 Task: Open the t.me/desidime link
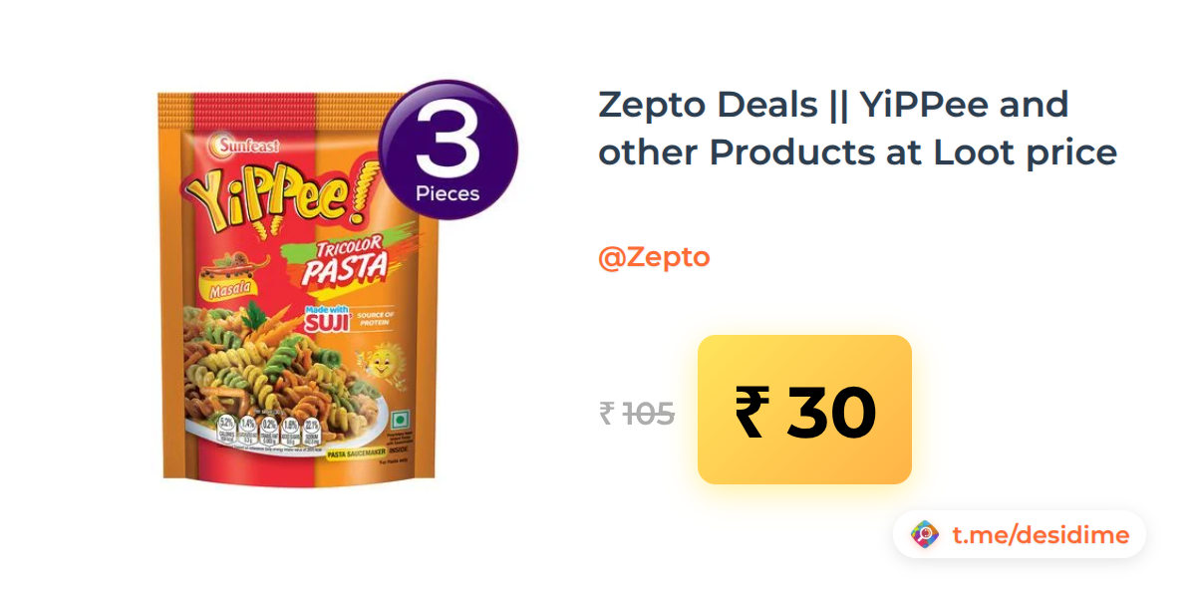(1041, 535)
